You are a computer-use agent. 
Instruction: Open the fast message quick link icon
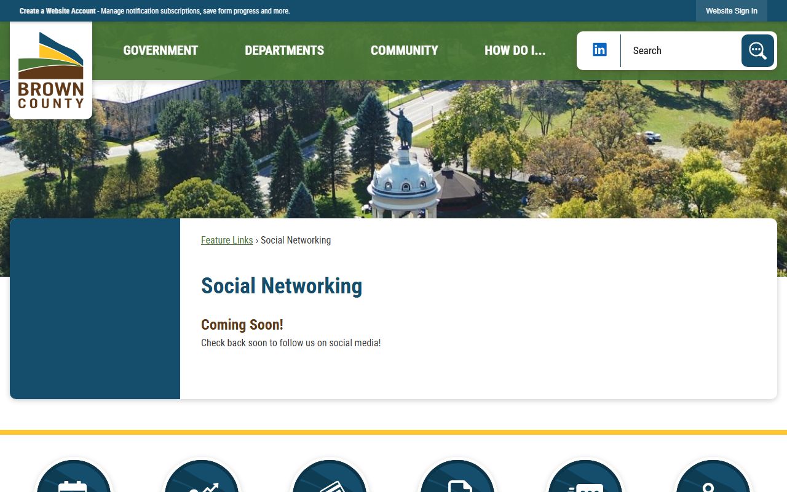(585, 476)
